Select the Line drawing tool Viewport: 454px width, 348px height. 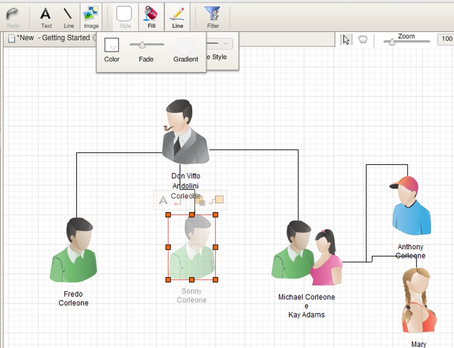pyautogui.click(x=68, y=18)
